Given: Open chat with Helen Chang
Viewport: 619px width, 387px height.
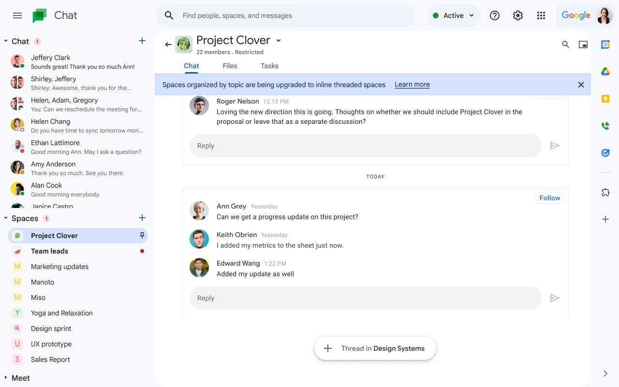Looking at the screenshot, I should [x=77, y=126].
